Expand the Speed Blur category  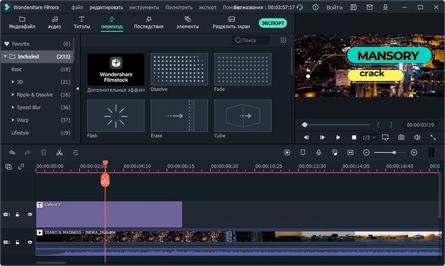(x=13, y=108)
